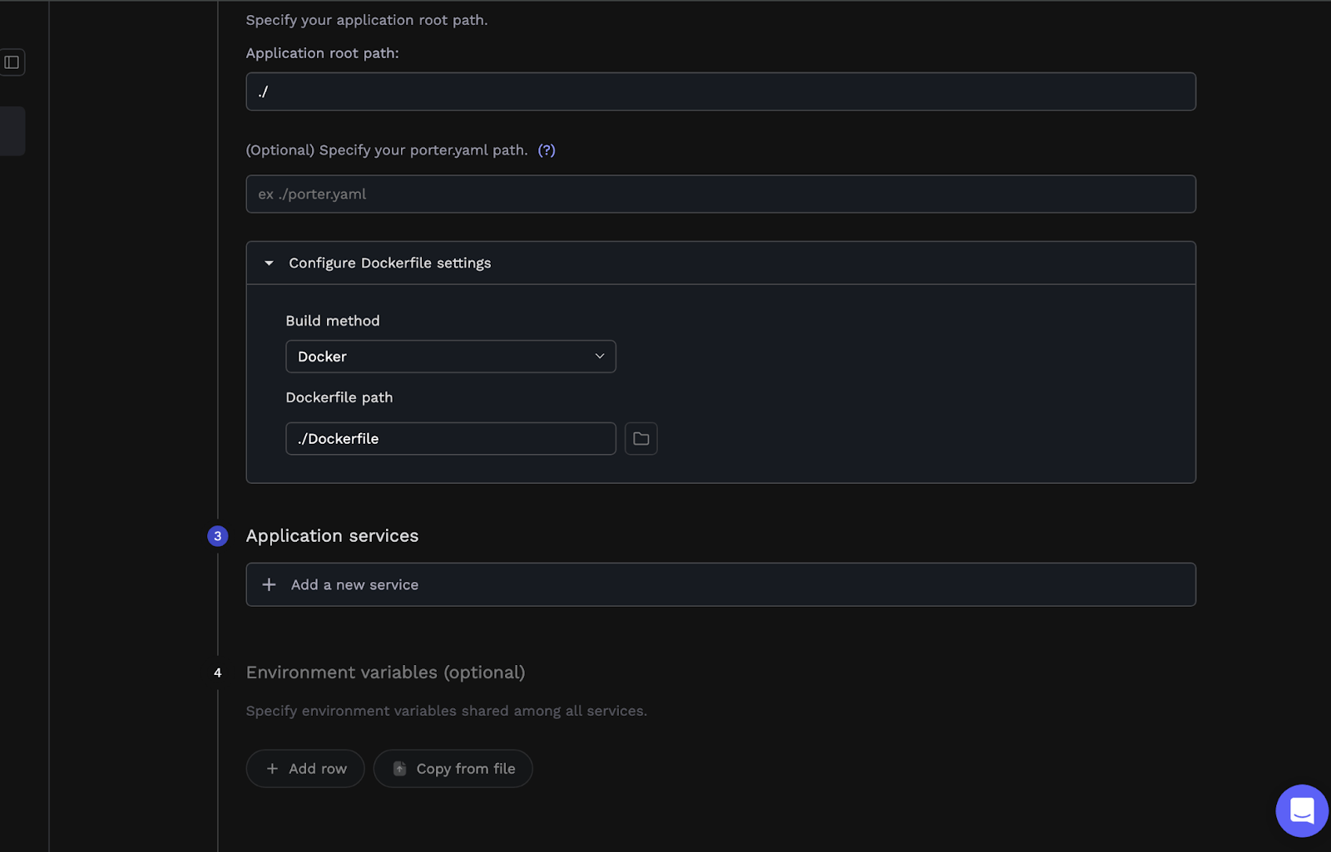The height and width of the screenshot is (852, 1331).
Task: Click the step 4 number marker
Action: tap(218, 673)
